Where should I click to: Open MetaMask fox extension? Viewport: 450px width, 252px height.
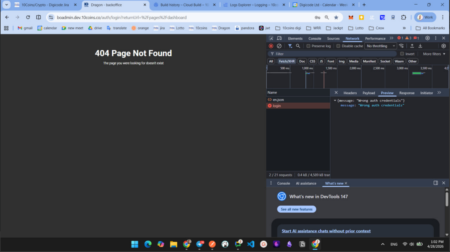coord(351,17)
